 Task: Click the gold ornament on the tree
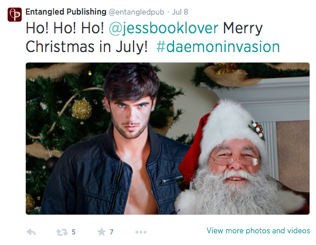tap(82, 109)
